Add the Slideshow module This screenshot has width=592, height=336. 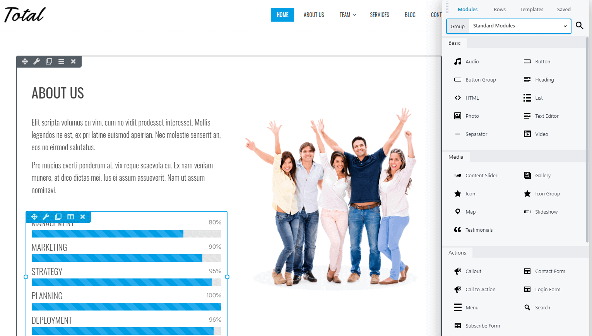(x=541, y=212)
